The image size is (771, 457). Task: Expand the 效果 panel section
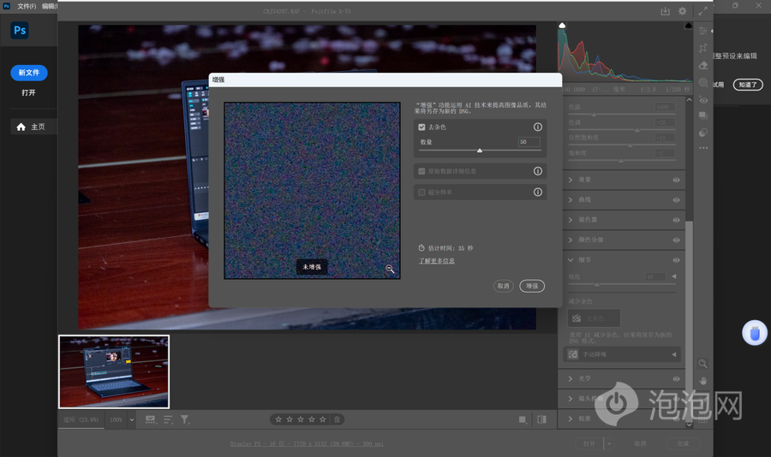[x=571, y=180]
